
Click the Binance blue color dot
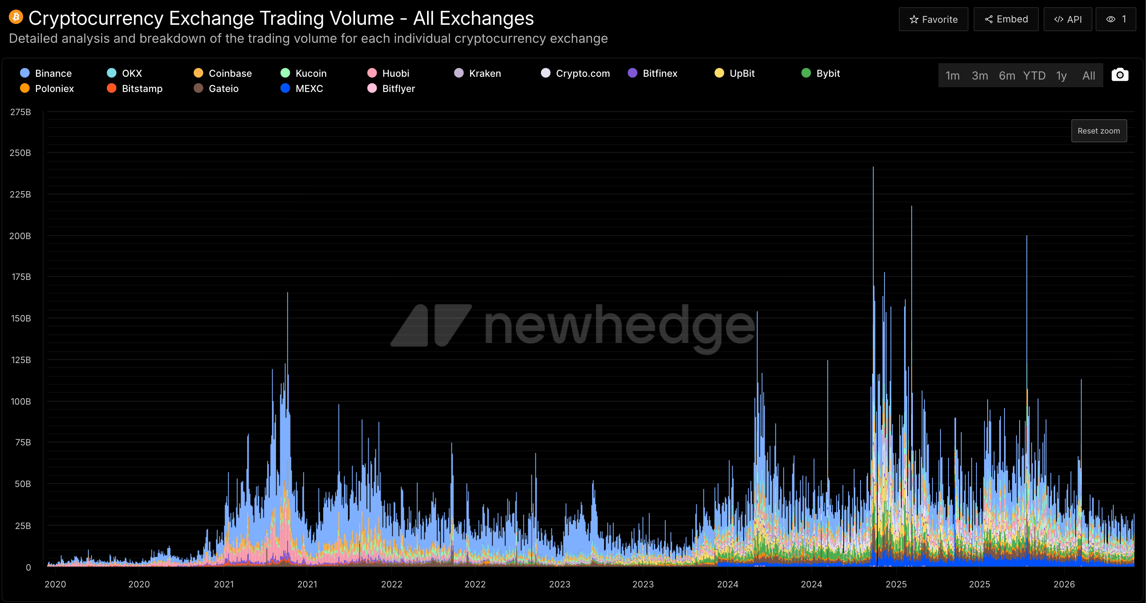[25, 73]
